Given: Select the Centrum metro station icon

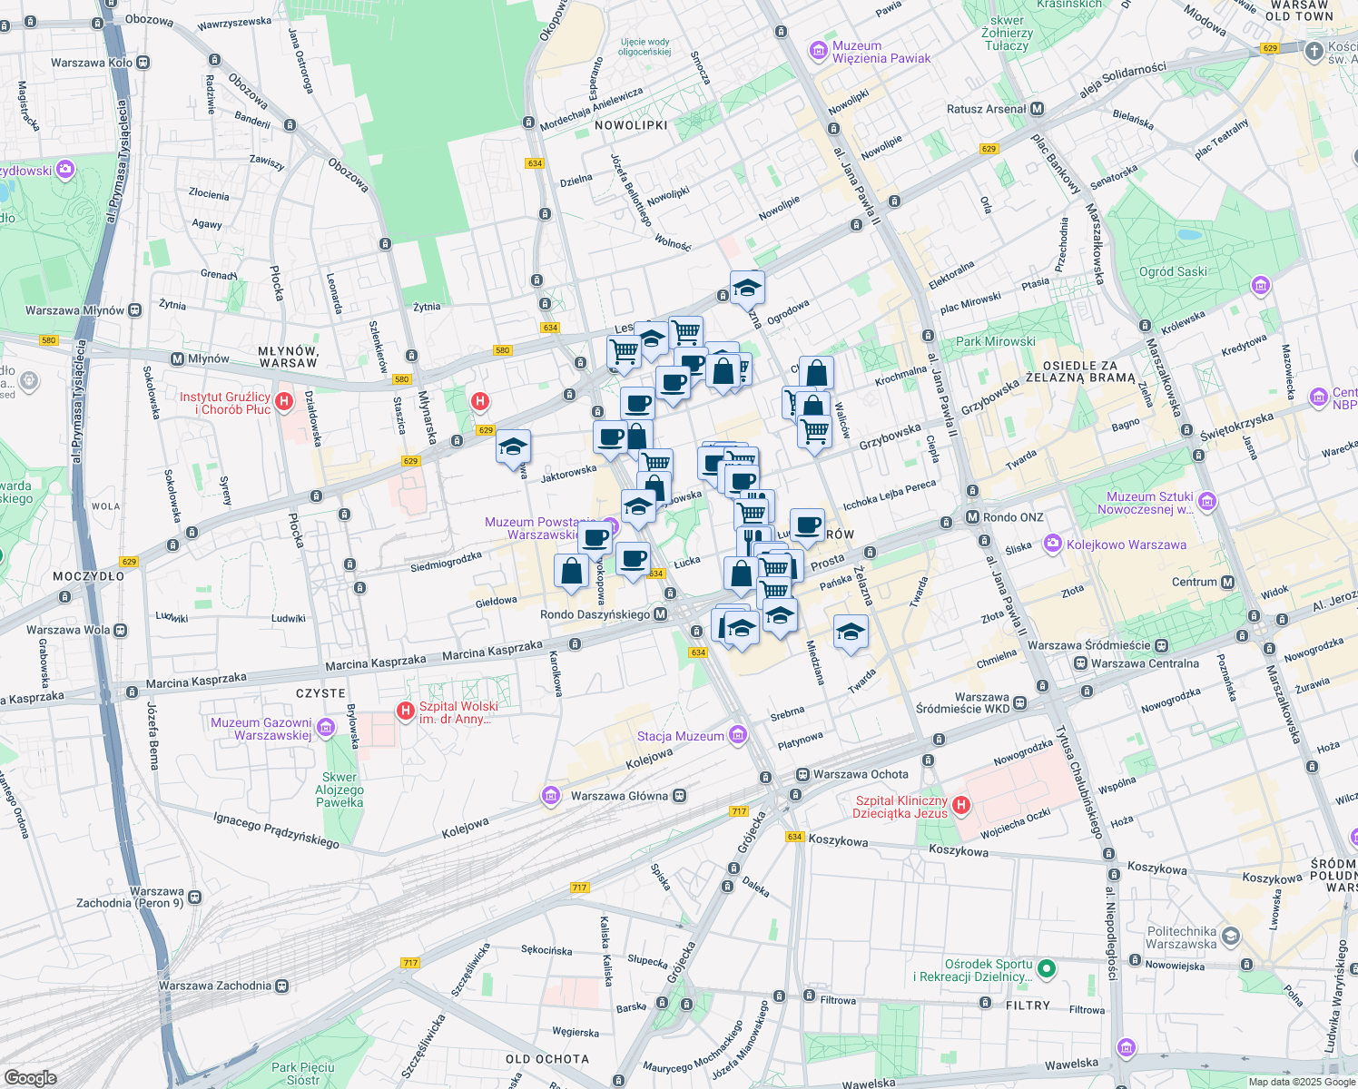Looking at the screenshot, I should 1228,582.
